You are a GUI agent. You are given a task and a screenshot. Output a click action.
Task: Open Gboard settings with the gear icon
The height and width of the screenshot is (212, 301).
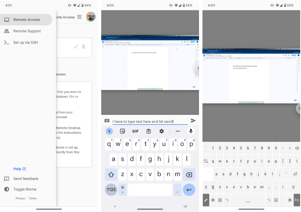(x=162, y=131)
